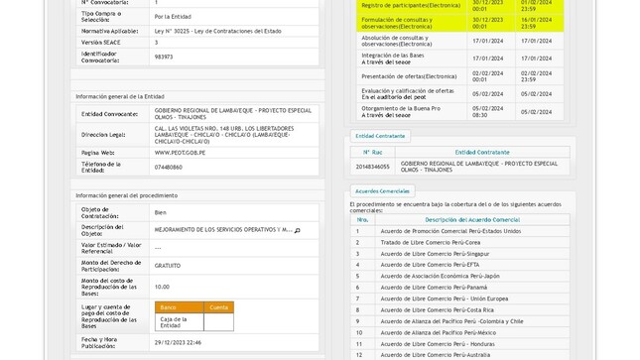This screenshot has width=640, height=360.
Task: Select the Caja de la Entidad cell
Action: 180,322
